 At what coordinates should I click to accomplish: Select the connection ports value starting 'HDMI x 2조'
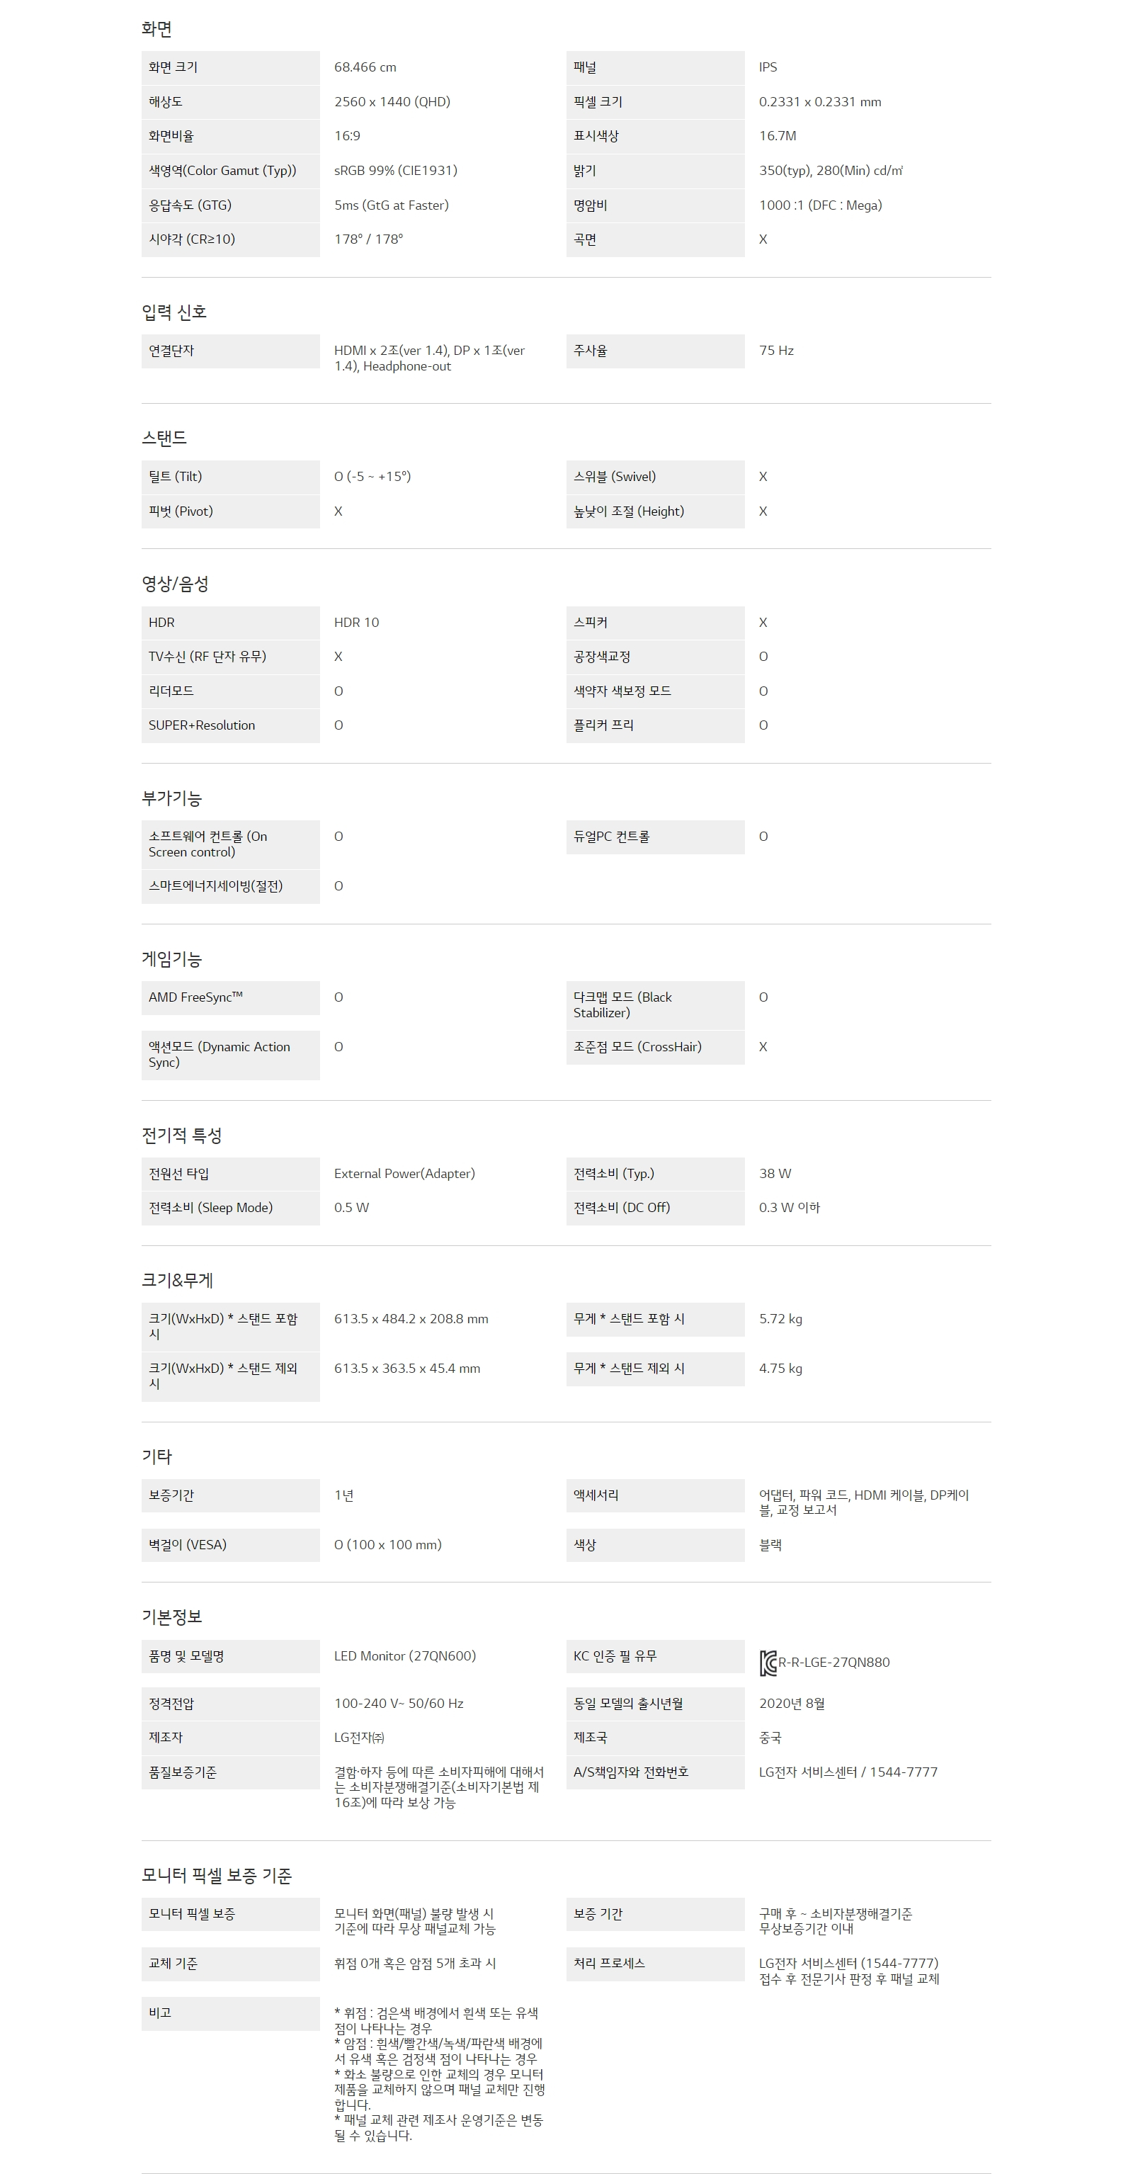click(x=429, y=358)
